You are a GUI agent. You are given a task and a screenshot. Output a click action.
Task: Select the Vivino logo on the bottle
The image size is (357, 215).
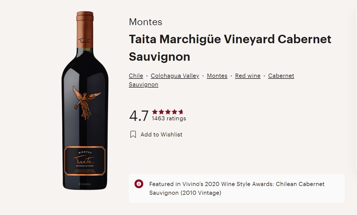click(x=85, y=184)
